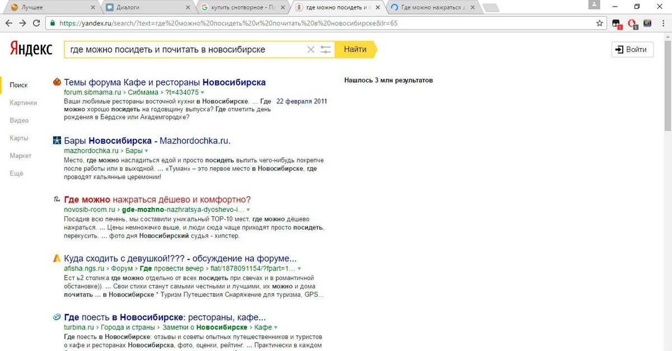Expand the mazhordochka.ru › Бары dropdown arrow
The width and height of the screenshot is (672, 351).
coord(147,151)
